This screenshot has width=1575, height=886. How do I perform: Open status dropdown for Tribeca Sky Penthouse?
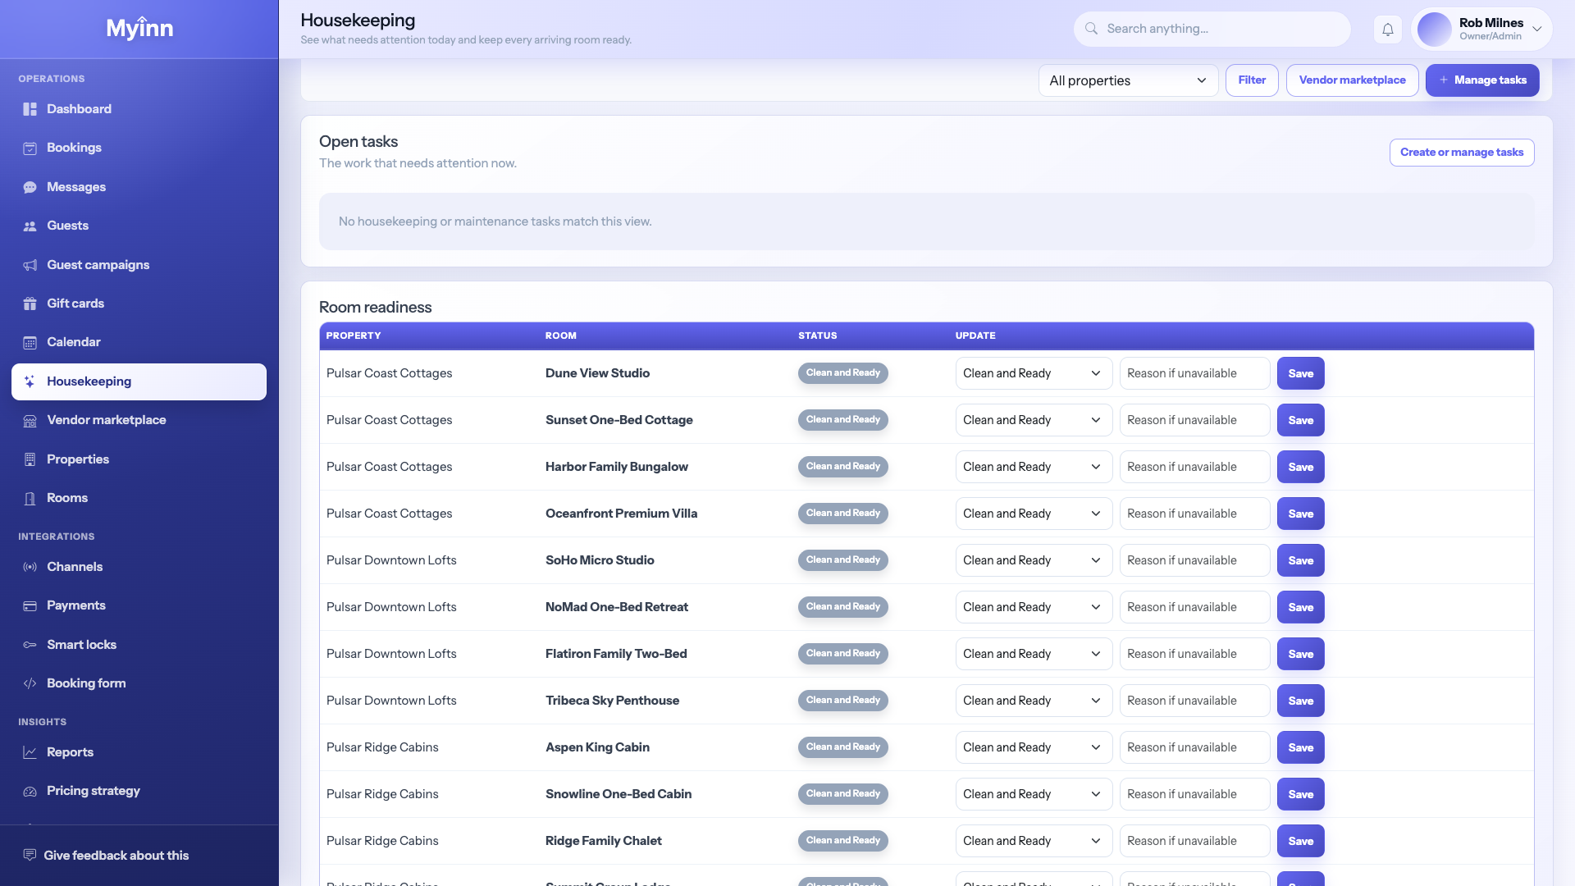pos(1034,701)
